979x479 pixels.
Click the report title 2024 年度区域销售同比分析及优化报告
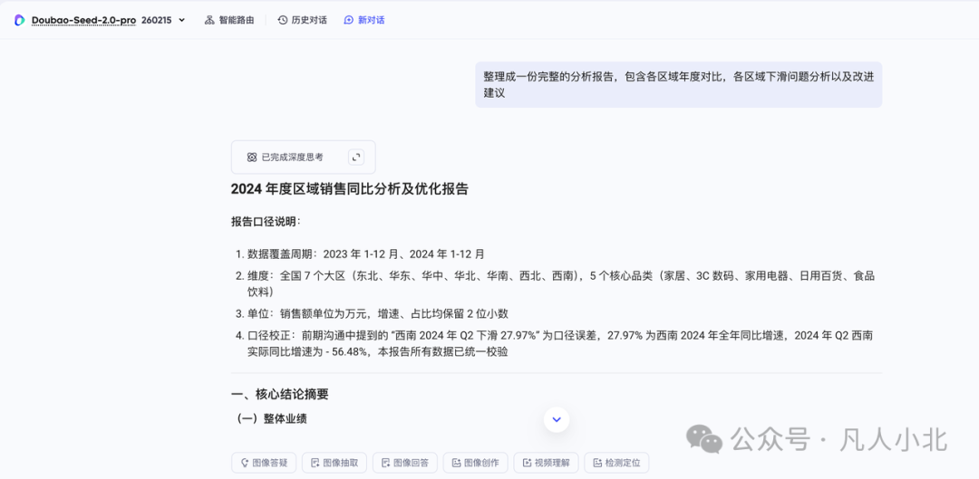point(350,189)
